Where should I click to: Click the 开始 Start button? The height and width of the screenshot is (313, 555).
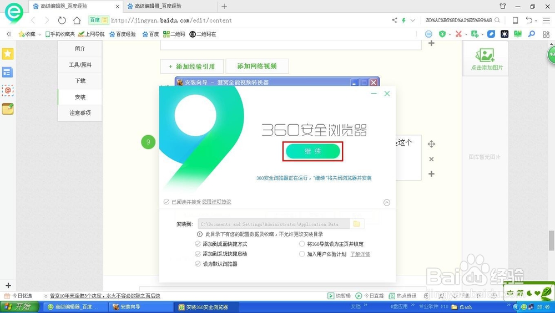pos(19,307)
